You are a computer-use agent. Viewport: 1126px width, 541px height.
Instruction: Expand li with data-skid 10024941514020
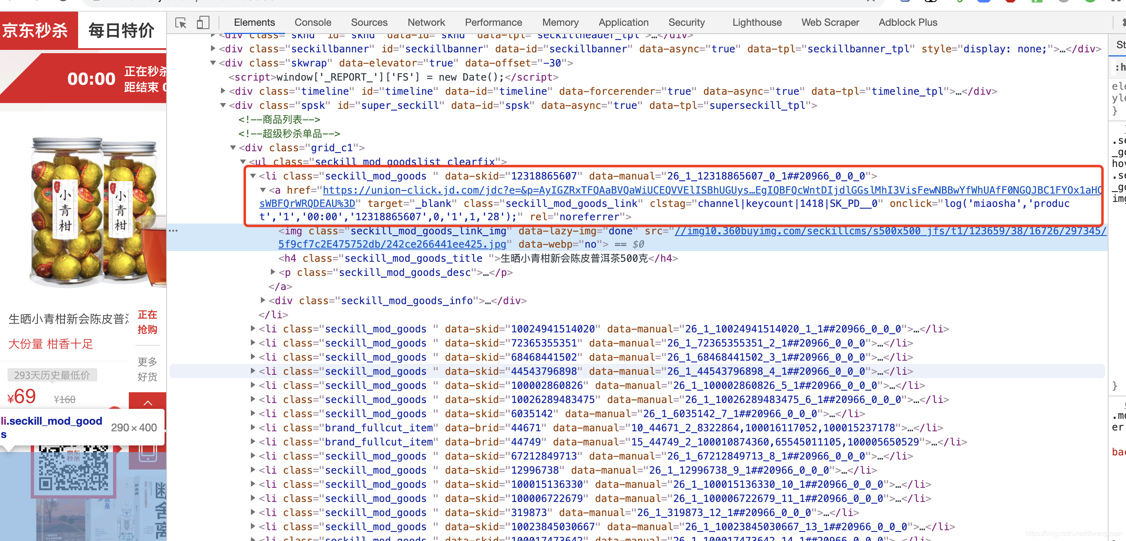253,328
